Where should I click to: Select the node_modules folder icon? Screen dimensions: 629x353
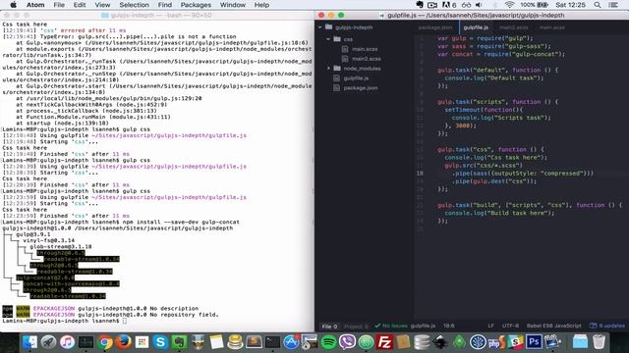pyautogui.click(x=337, y=69)
